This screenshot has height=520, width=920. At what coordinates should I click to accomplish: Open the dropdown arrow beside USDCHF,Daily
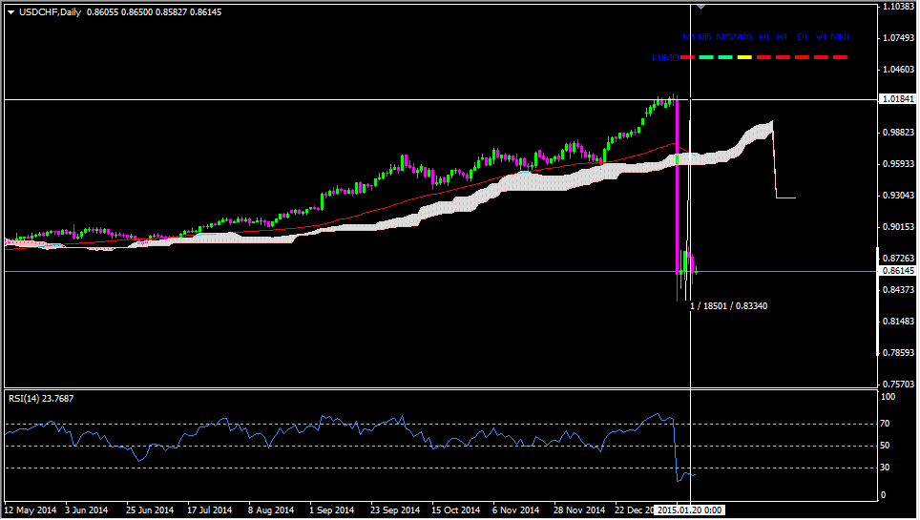point(10,12)
